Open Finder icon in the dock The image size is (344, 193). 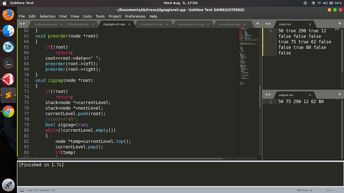coord(8,31)
